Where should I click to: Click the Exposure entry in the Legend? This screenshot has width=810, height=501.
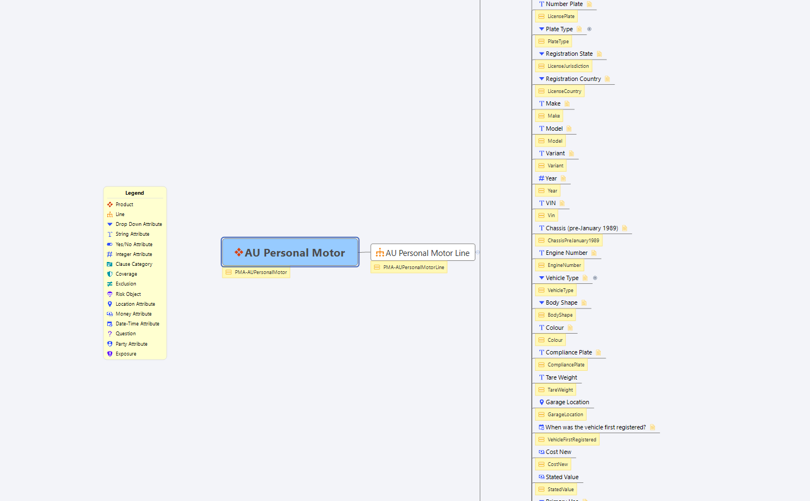coord(126,354)
